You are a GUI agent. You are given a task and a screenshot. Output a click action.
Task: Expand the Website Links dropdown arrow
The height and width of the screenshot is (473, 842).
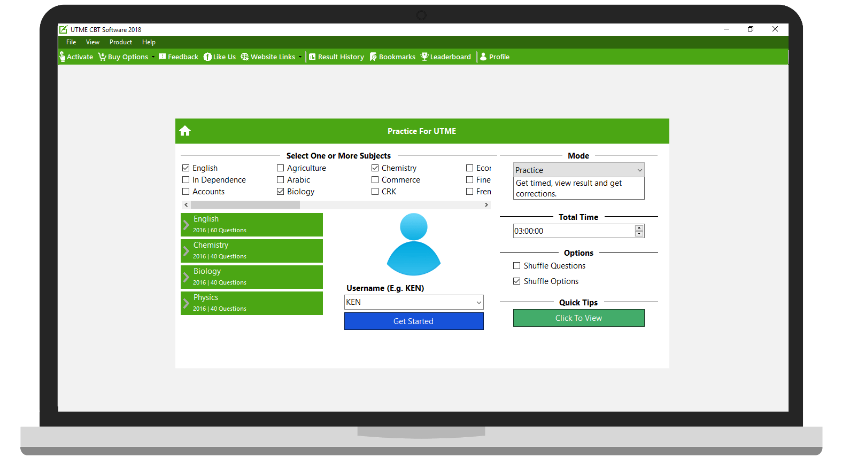300,57
